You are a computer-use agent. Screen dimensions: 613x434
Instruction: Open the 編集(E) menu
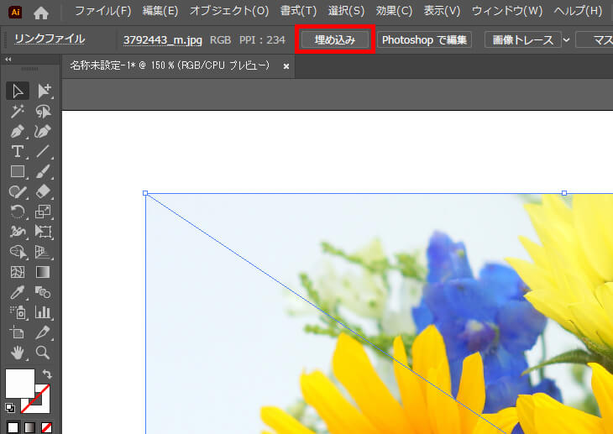tap(160, 11)
